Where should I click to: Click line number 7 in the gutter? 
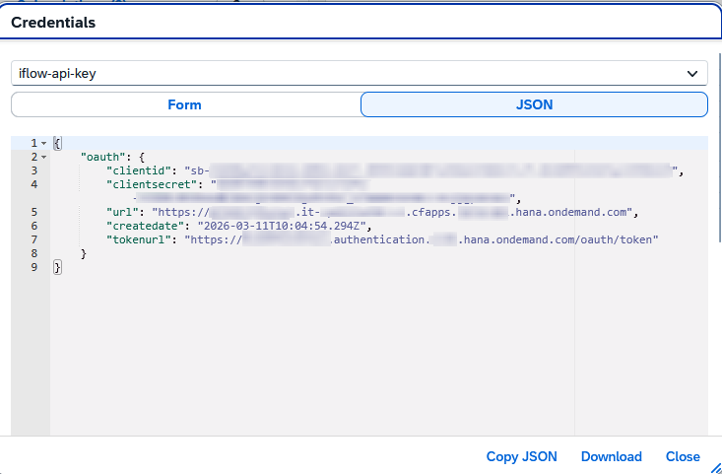click(33, 239)
